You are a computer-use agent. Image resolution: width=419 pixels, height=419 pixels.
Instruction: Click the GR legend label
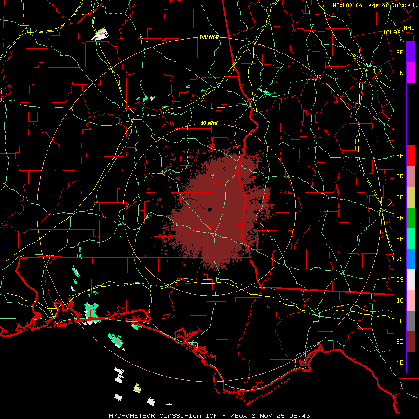click(x=400, y=176)
